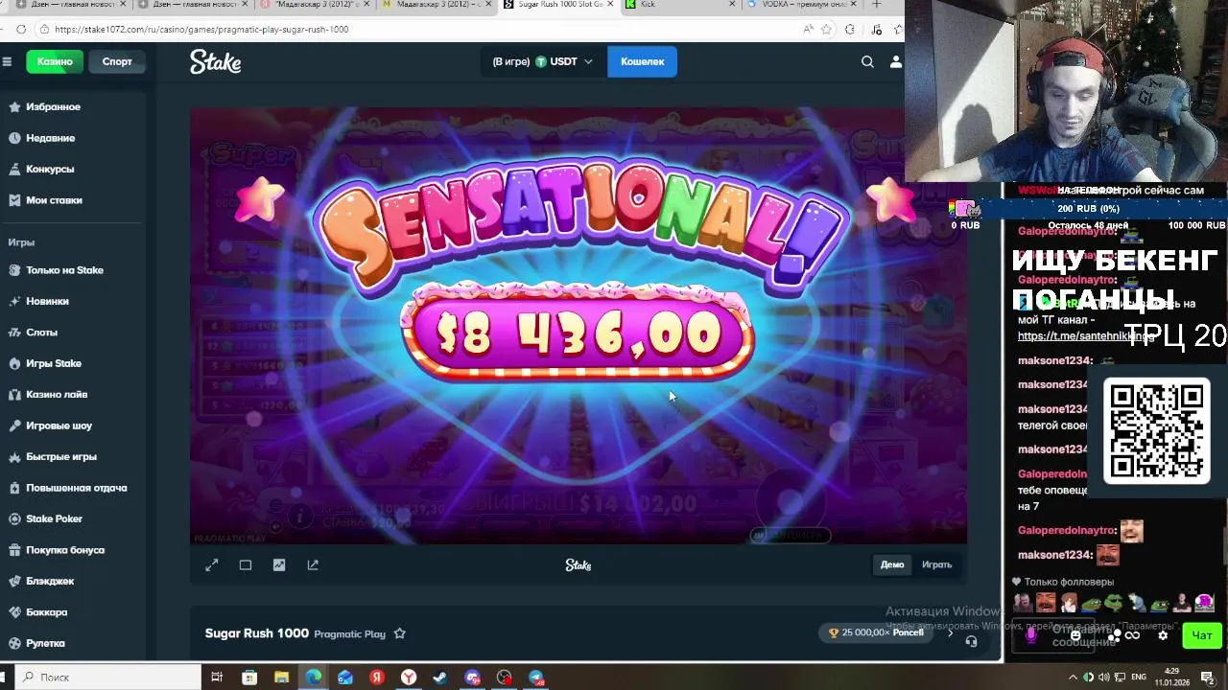Open Windows Task View on the taskbar
This screenshot has width=1228, height=690.
point(217,678)
